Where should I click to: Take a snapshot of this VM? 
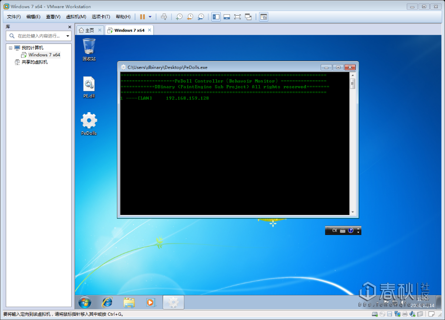(179, 17)
